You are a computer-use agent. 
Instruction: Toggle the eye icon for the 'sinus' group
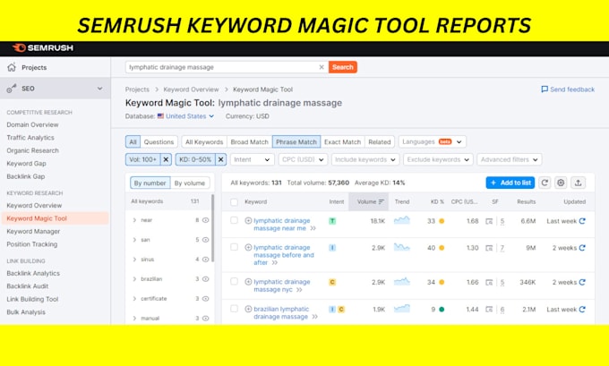[205, 260]
